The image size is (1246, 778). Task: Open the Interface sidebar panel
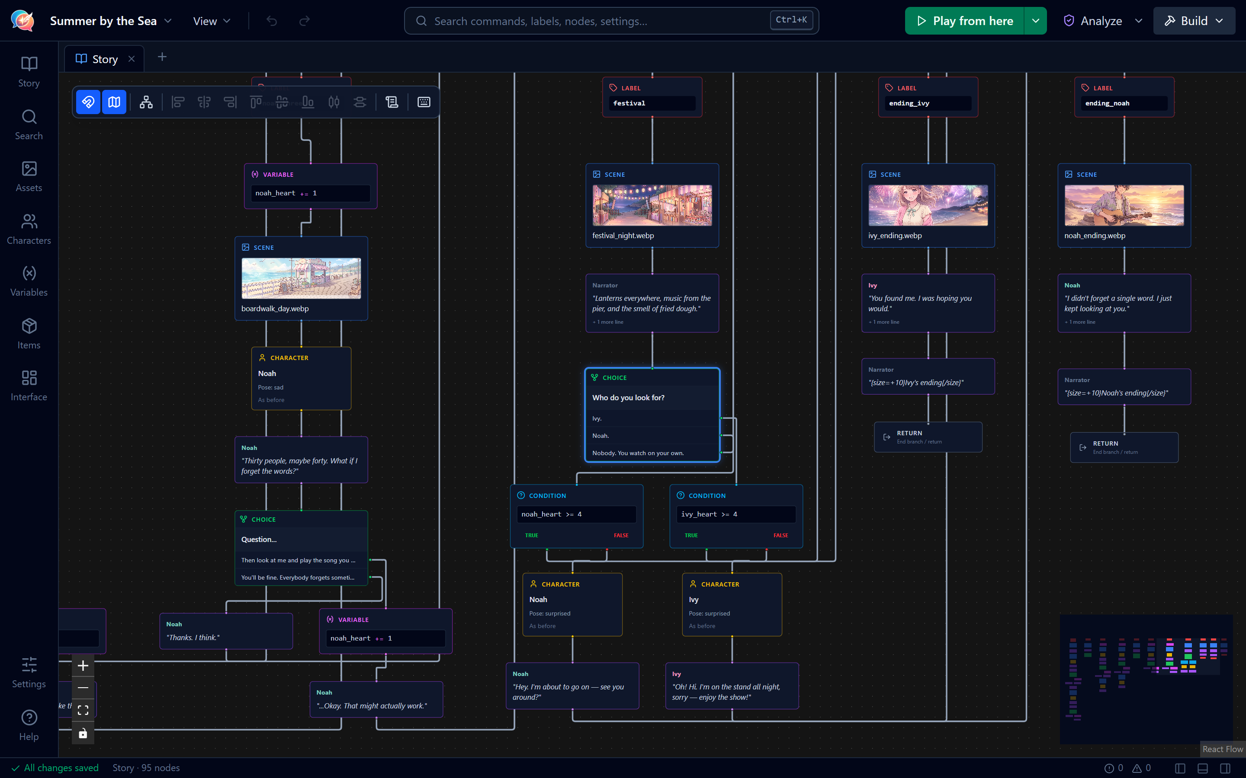click(x=29, y=386)
